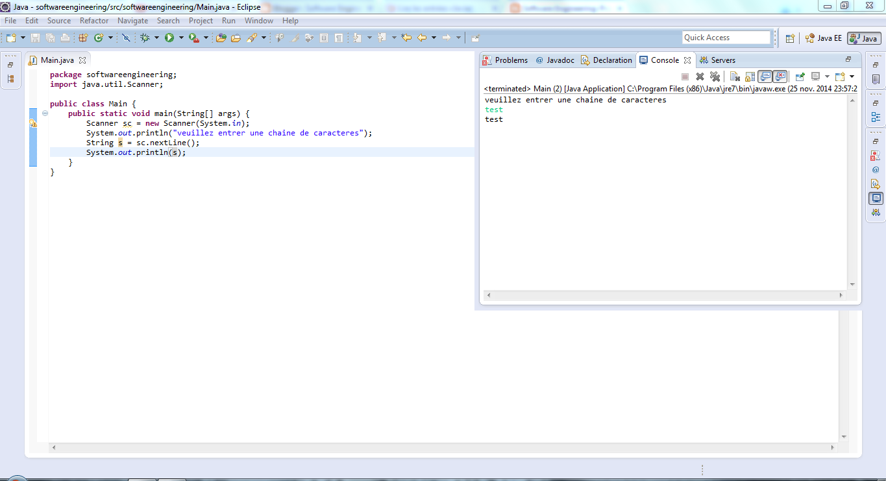The width and height of the screenshot is (886, 481).
Task: Click the Clear Console icon
Action: [x=734, y=76]
